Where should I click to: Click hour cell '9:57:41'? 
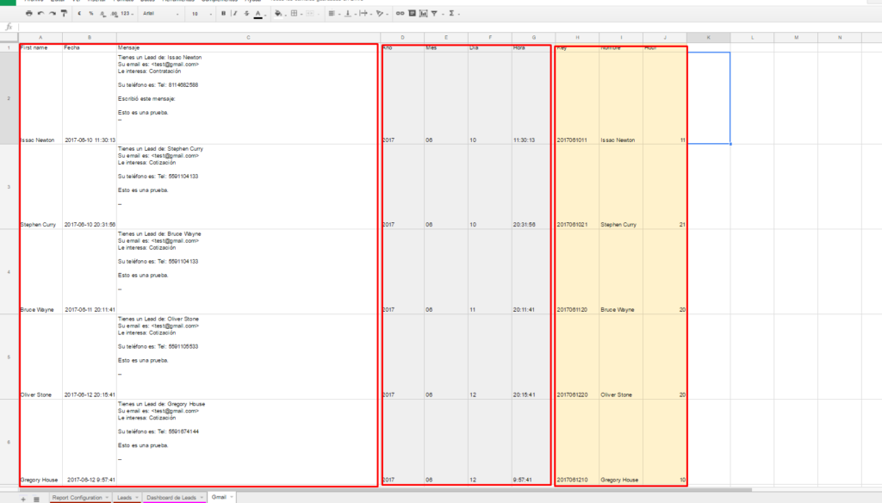click(533, 442)
